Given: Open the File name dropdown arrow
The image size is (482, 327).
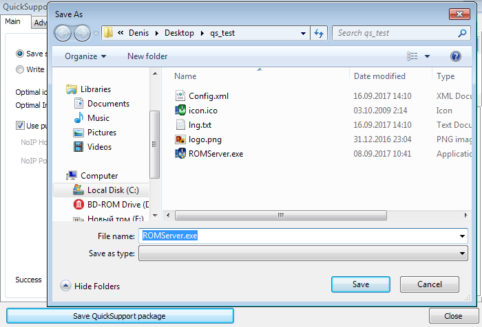Looking at the screenshot, I should pos(462,236).
